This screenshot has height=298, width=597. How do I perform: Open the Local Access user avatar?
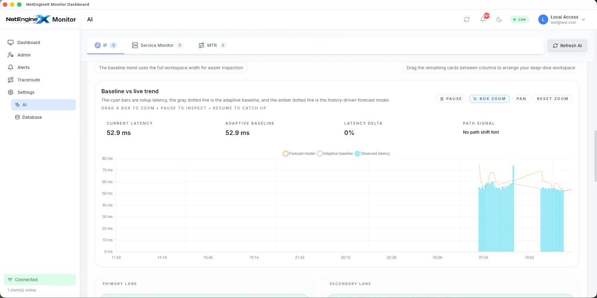click(543, 19)
